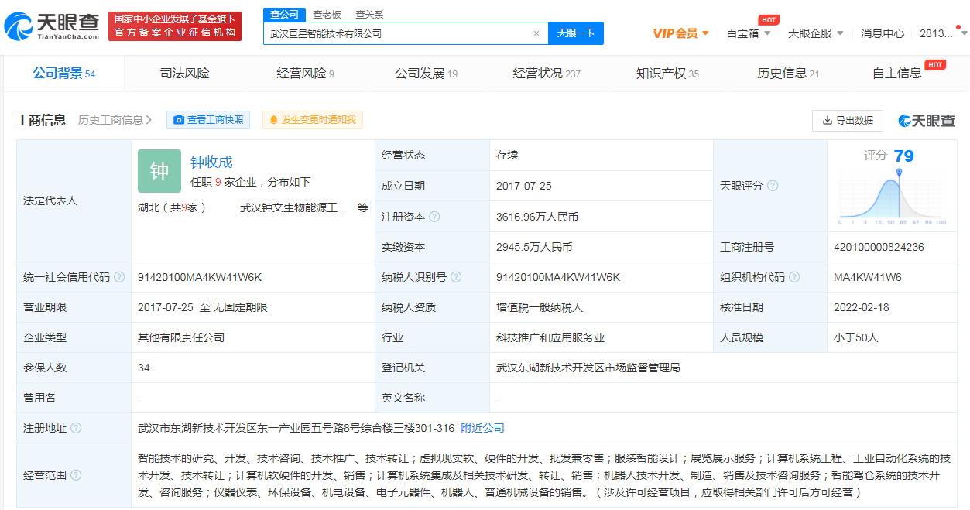The width and height of the screenshot is (970, 510).
Task: Click the score value 79
Action: (x=903, y=156)
